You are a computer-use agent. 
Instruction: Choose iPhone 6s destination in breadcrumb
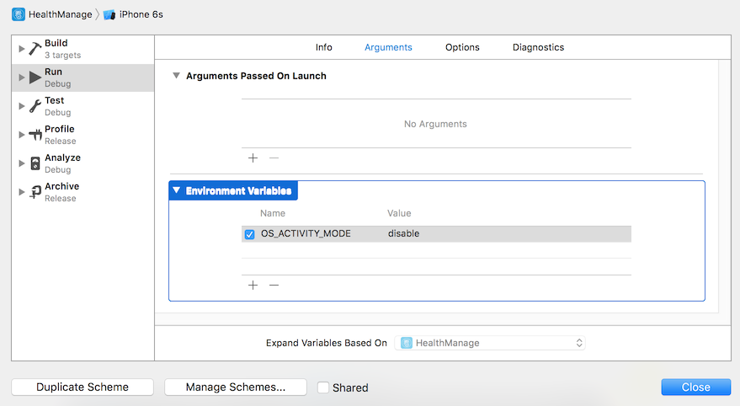coord(141,14)
